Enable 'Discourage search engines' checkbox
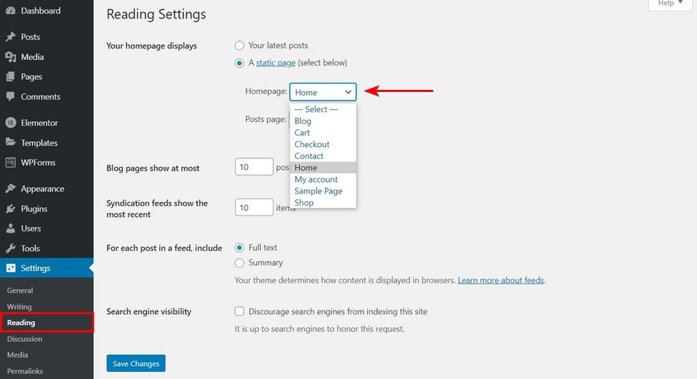The image size is (697, 379). (x=239, y=311)
